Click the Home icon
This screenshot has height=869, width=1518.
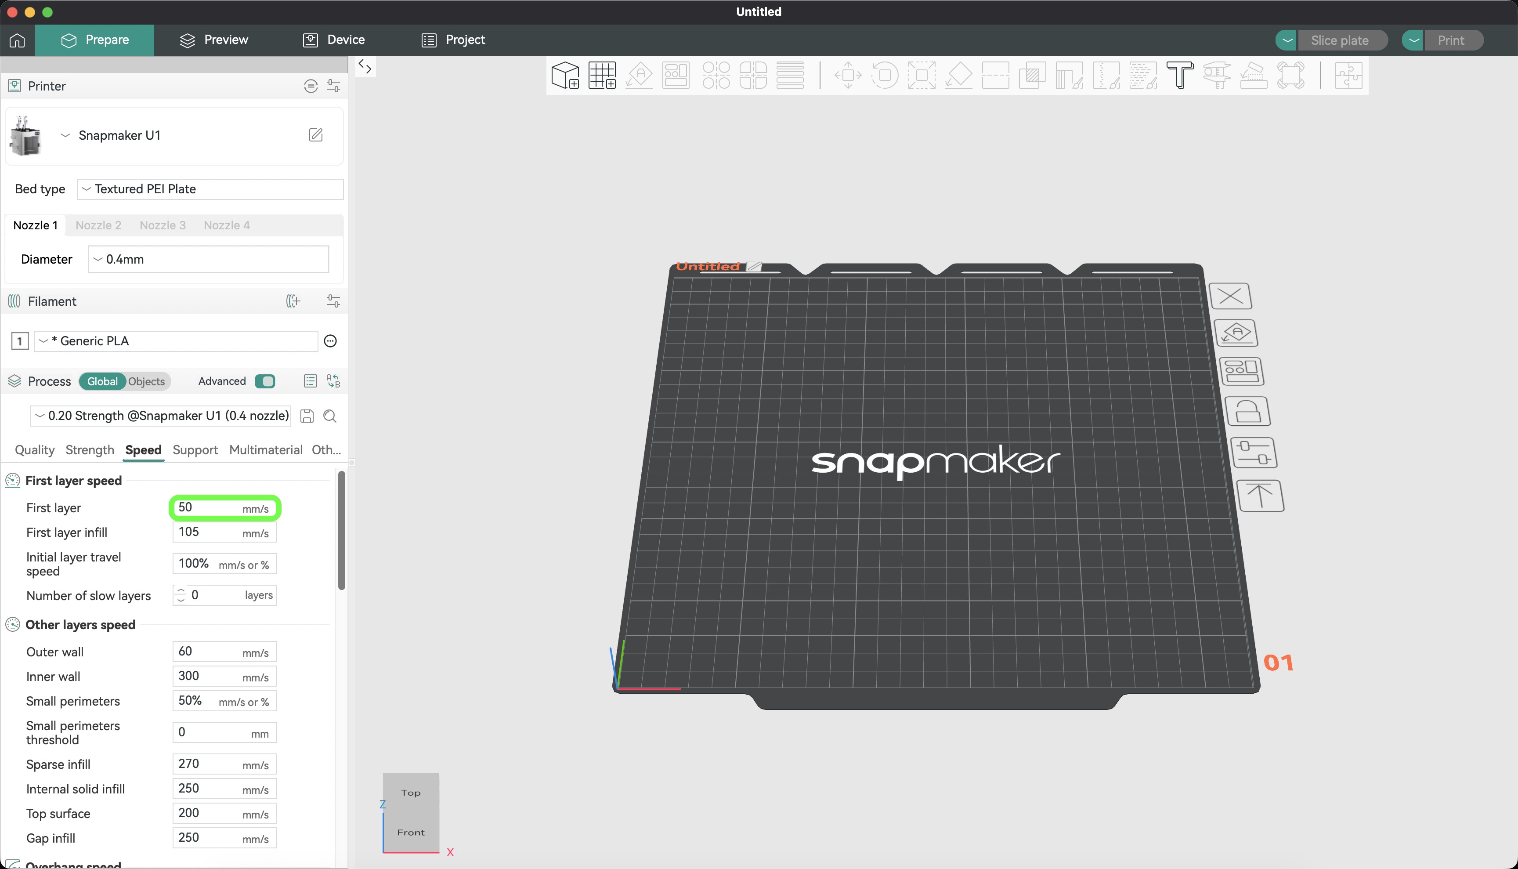click(x=17, y=40)
